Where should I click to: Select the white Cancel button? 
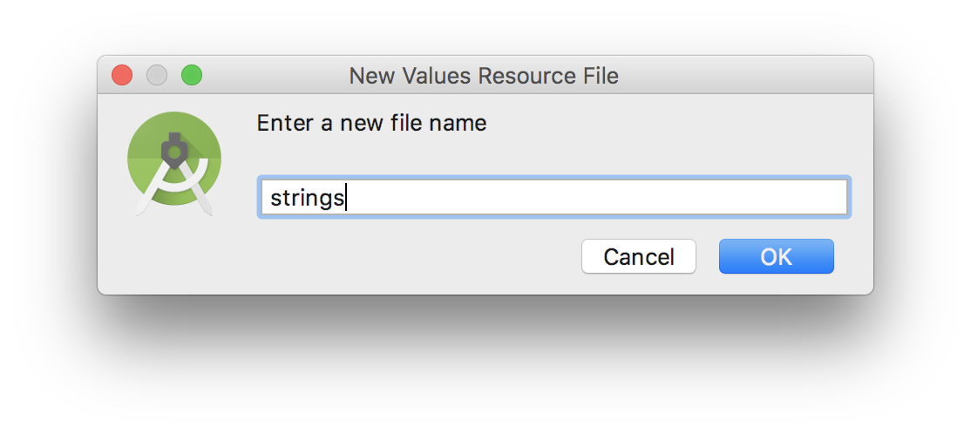tap(638, 256)
